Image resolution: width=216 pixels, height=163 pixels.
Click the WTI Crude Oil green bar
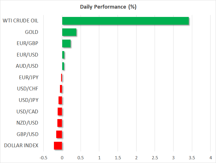pos(125,21)
